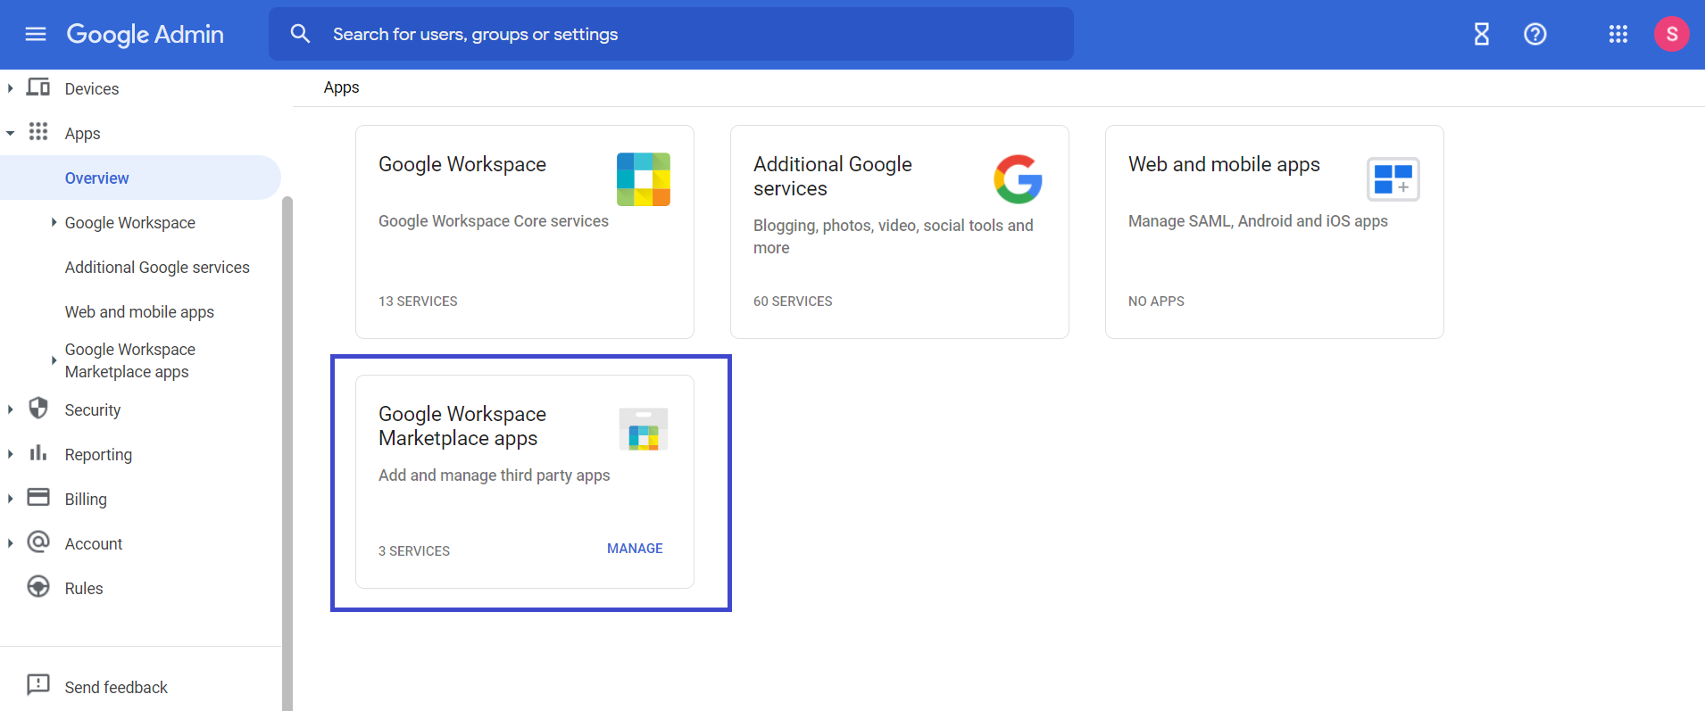Click the Rules icon in sidebar
1705x711 pixels.
pos(38,586)
